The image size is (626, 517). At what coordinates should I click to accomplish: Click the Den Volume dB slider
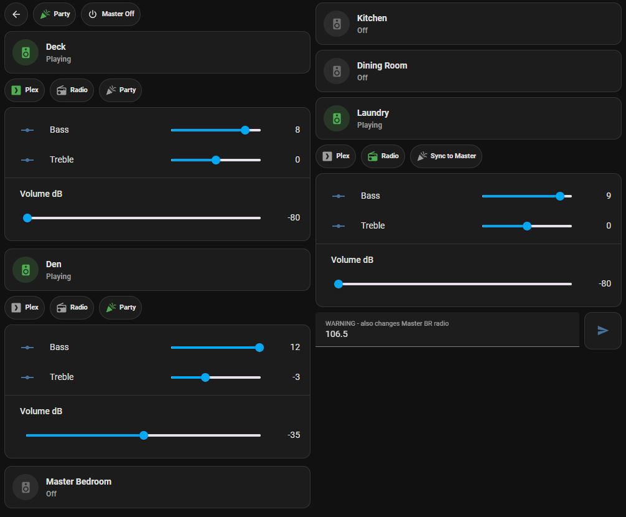[143, 435]
